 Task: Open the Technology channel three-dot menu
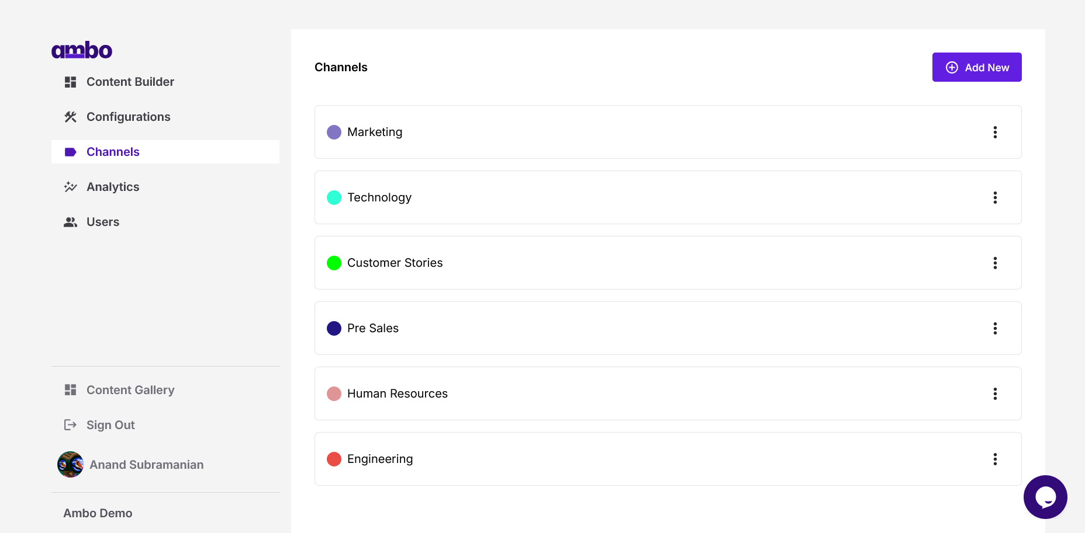[x=995, y=197]
